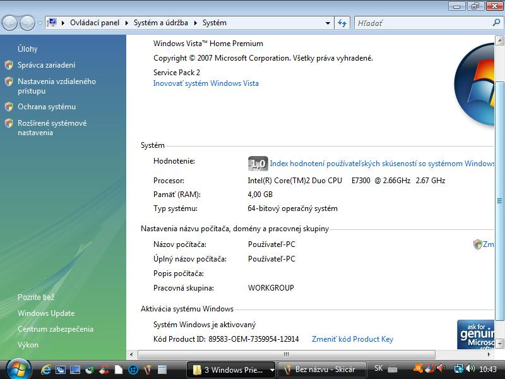Viewport: 505px width, 379px height.
Task: Click 'Zmeniť kód Product Key' link
Action: coord(353,339)
